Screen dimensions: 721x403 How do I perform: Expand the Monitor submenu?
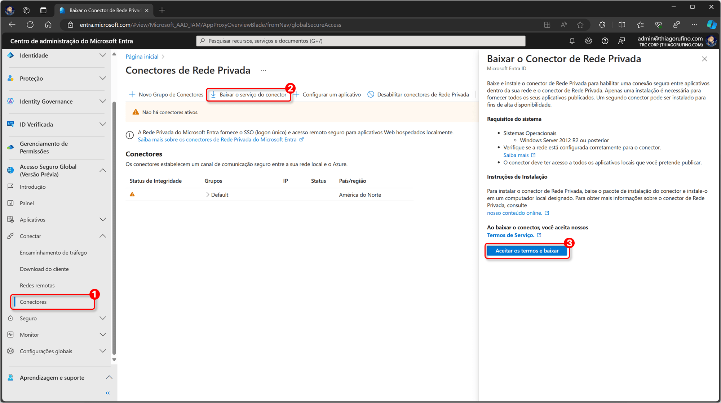pos(103,335)
